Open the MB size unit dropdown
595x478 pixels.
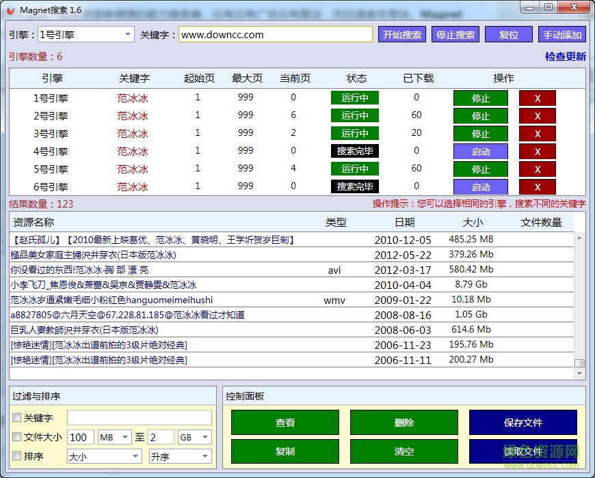tap(123, 437)
